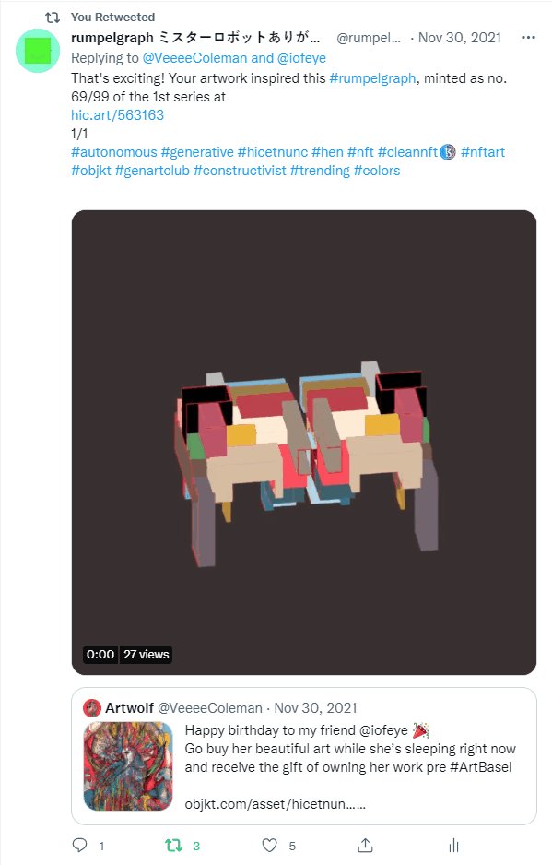Click the #genartclub hashtag
This screenshot has height=865, width=552.
pyautogui.click(x=152, y=171)
